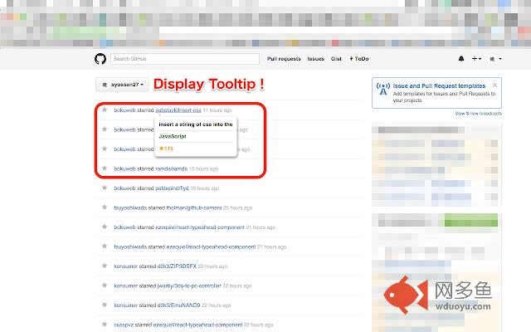Screen dimensions: 531x332
Task: Open the profile avatar dropdown menu
Action: [x=495, y=59]
